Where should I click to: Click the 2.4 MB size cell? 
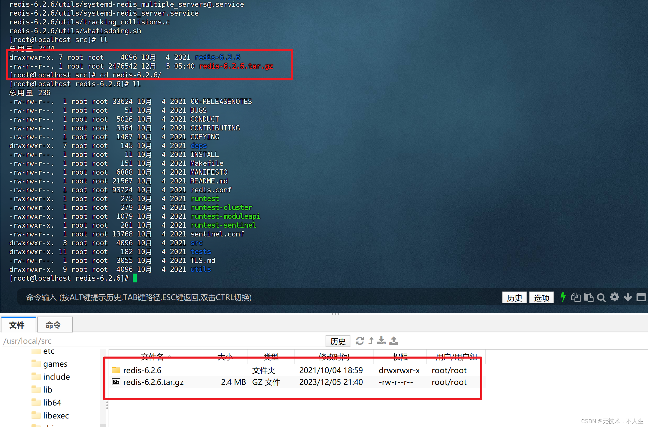[233, 382]
